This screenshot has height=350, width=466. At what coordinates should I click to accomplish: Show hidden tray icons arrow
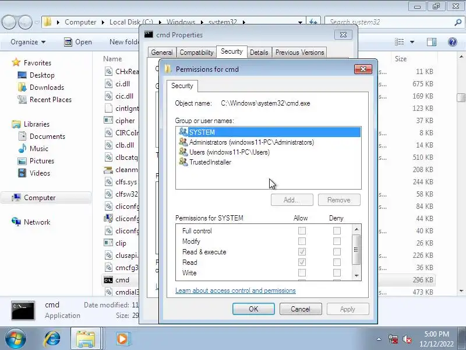[x=379, y=339]
